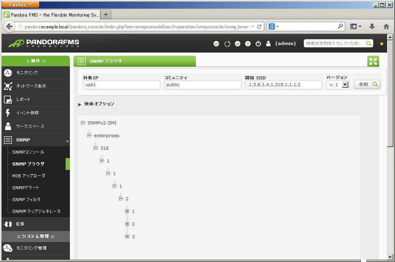Image resolution: width=395 pixels, height=262 pixels.
Task: Click the Pandora header search text field
Action: coord(335,43)
